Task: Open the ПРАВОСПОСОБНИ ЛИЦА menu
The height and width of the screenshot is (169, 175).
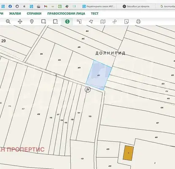Action: (66, 14)
